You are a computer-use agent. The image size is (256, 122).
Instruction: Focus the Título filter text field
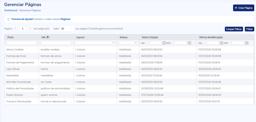22,43
